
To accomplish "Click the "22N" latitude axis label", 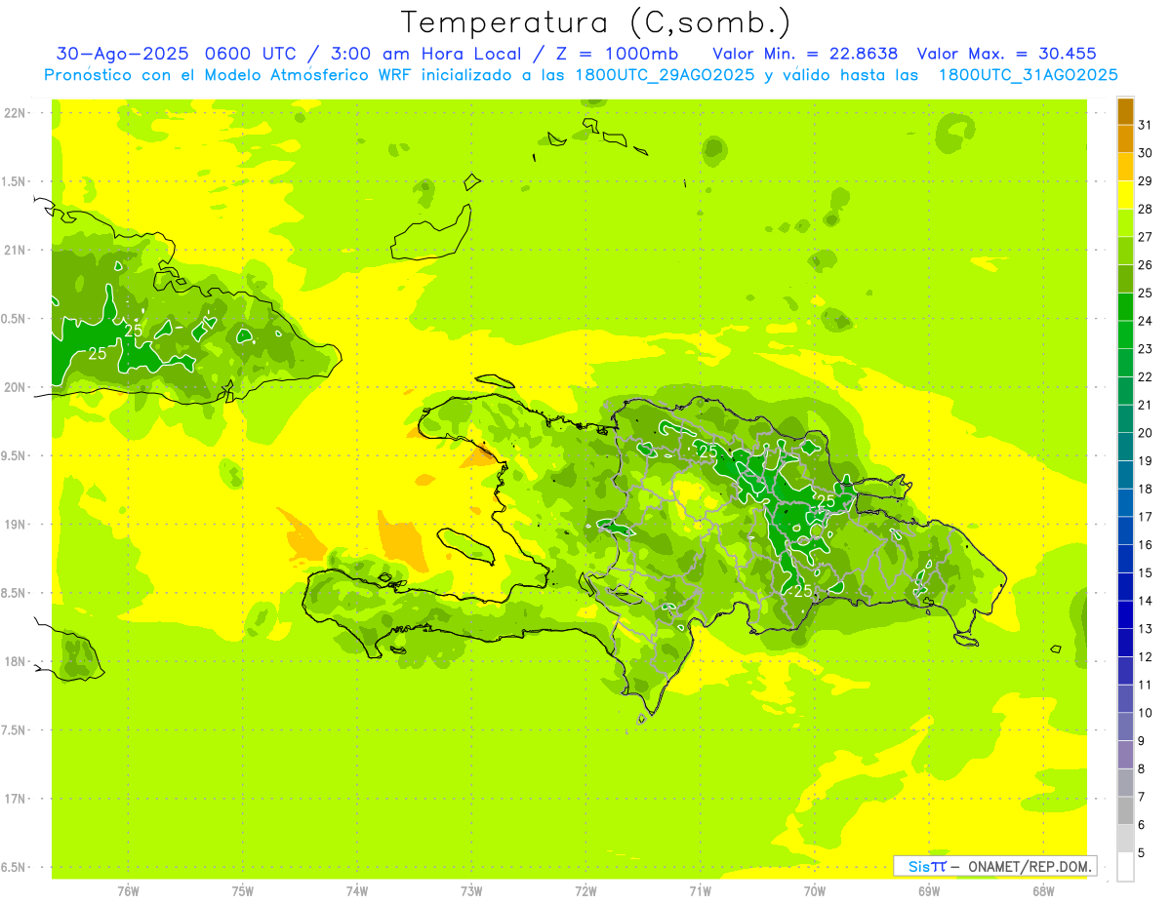I will tap(15, 113).
